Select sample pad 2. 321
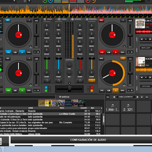The image size is (152, 152). pyautogui.click(x=128, y=106)
